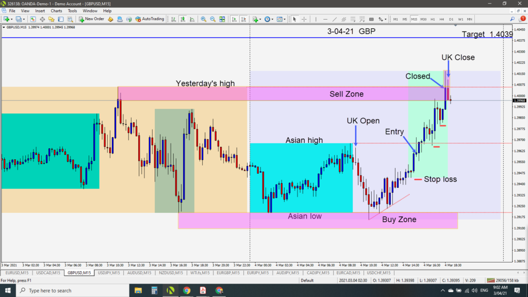Expand the chart templates dropdown
The image size is (528, 297).
pyautogui.click(x=285, y=19)
